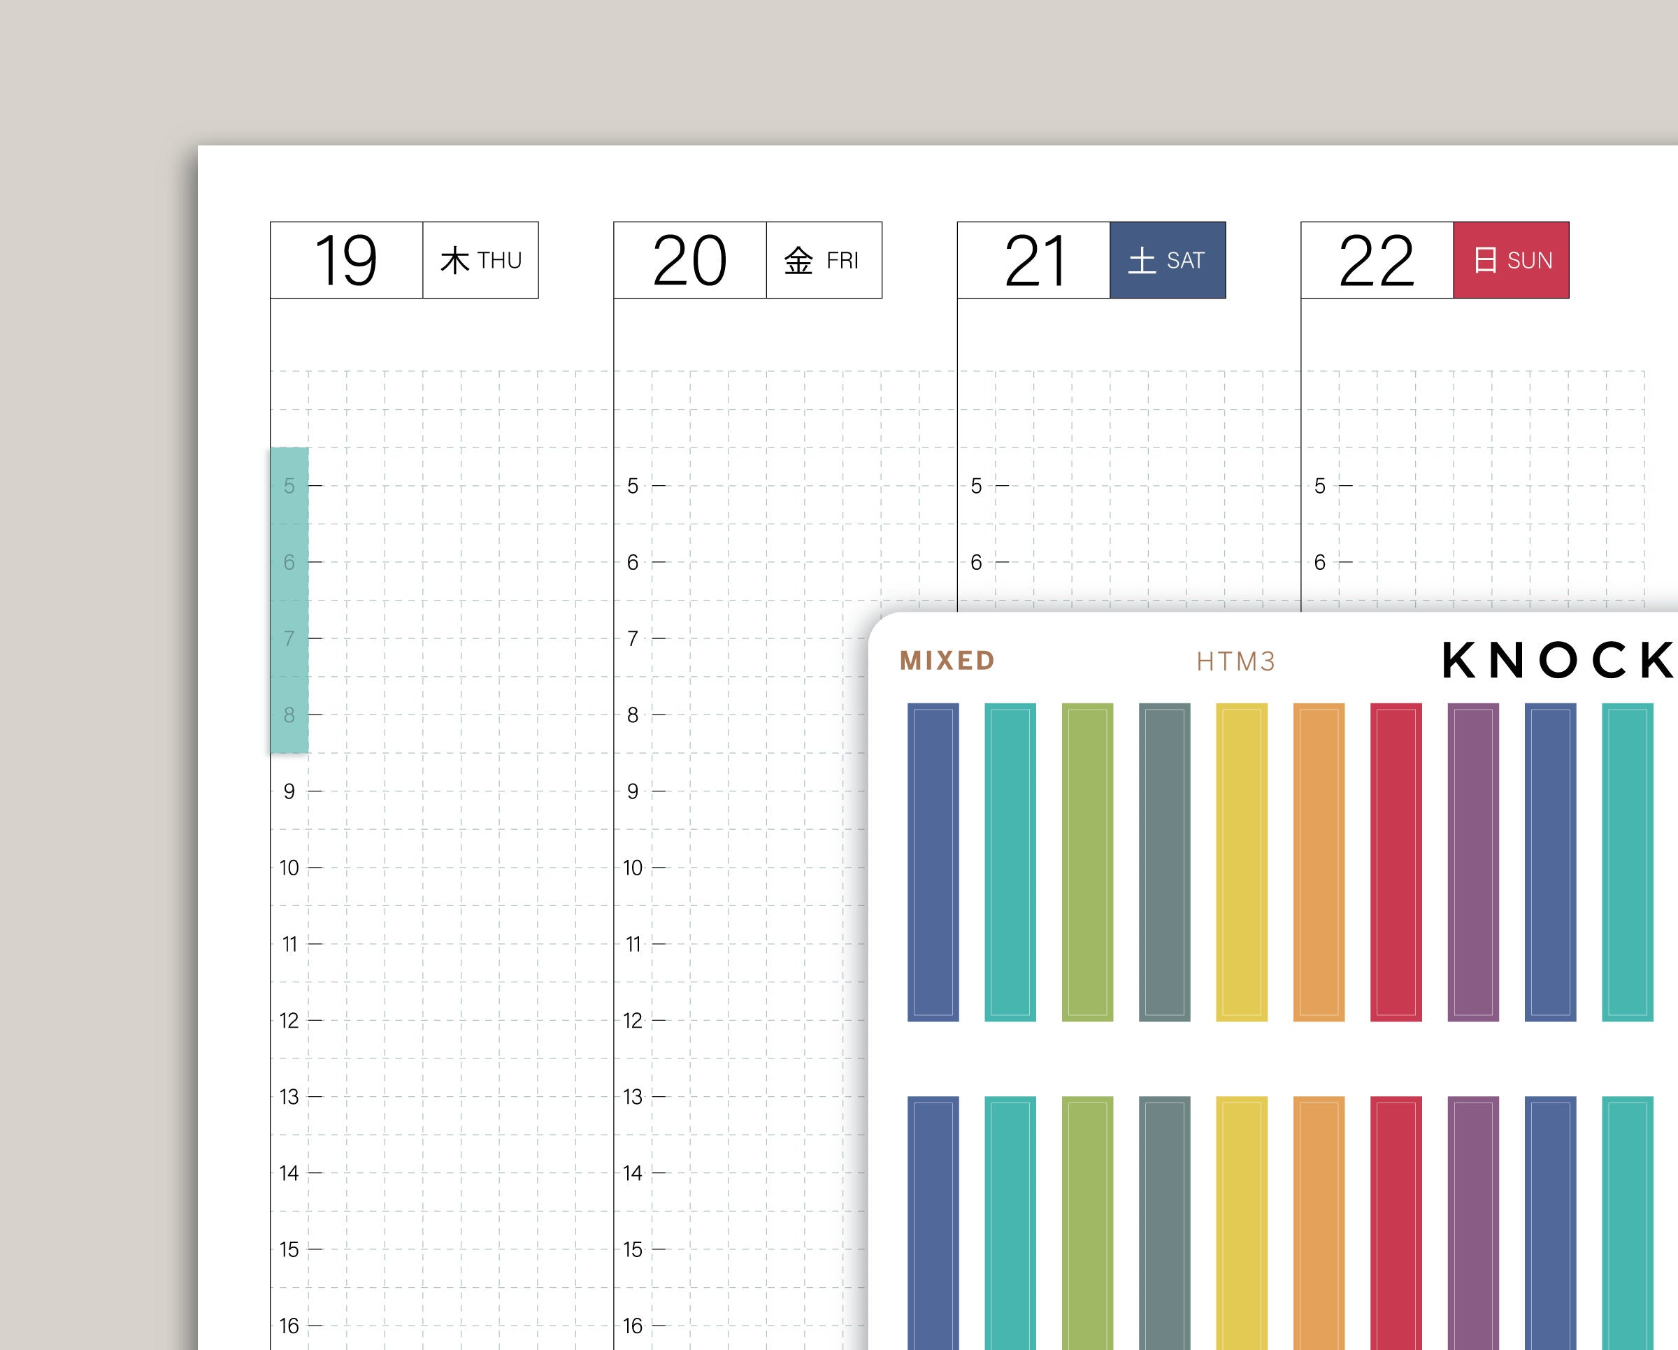Click the HTM3 code text
Viewport: 1678px width, 1350px height.
(x=1236, y=661)
